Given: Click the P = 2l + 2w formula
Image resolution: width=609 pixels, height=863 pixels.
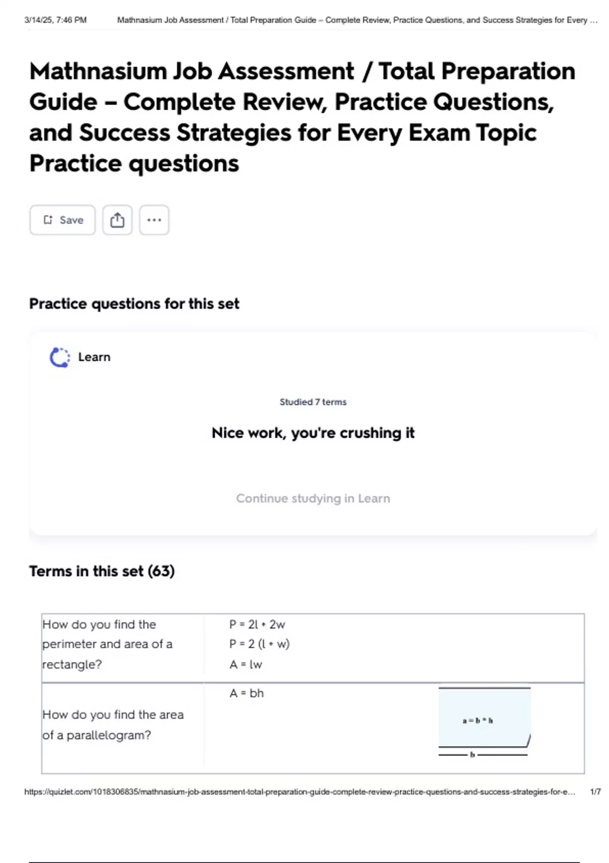Looking at the screenshot, I should [x=257, y=624].
